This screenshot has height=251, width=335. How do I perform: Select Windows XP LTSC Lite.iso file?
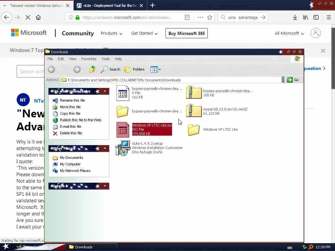click(x=144, y=129)
